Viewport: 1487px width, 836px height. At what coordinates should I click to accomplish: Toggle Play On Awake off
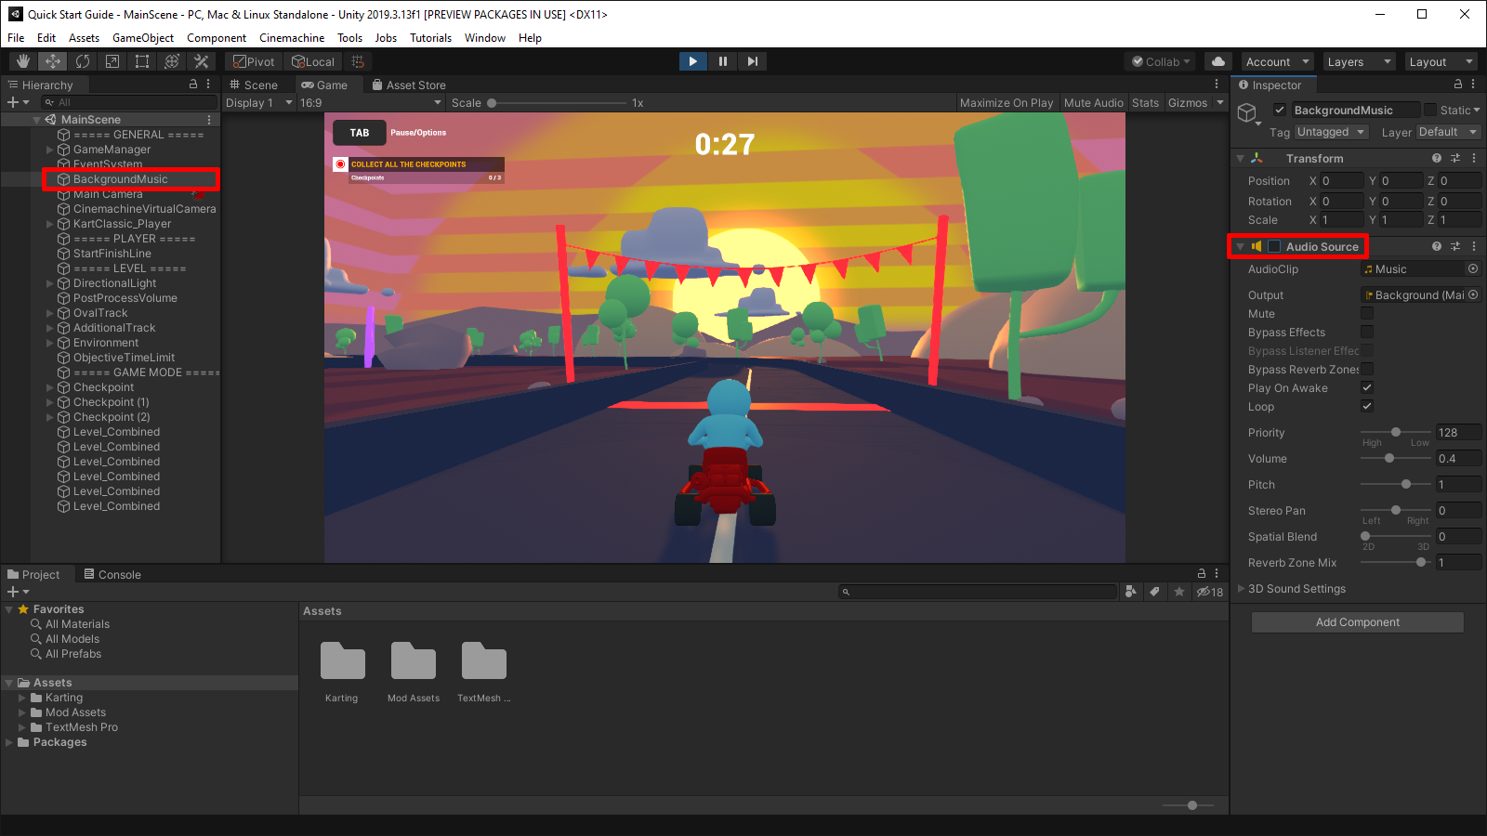tap(1367, 387)
